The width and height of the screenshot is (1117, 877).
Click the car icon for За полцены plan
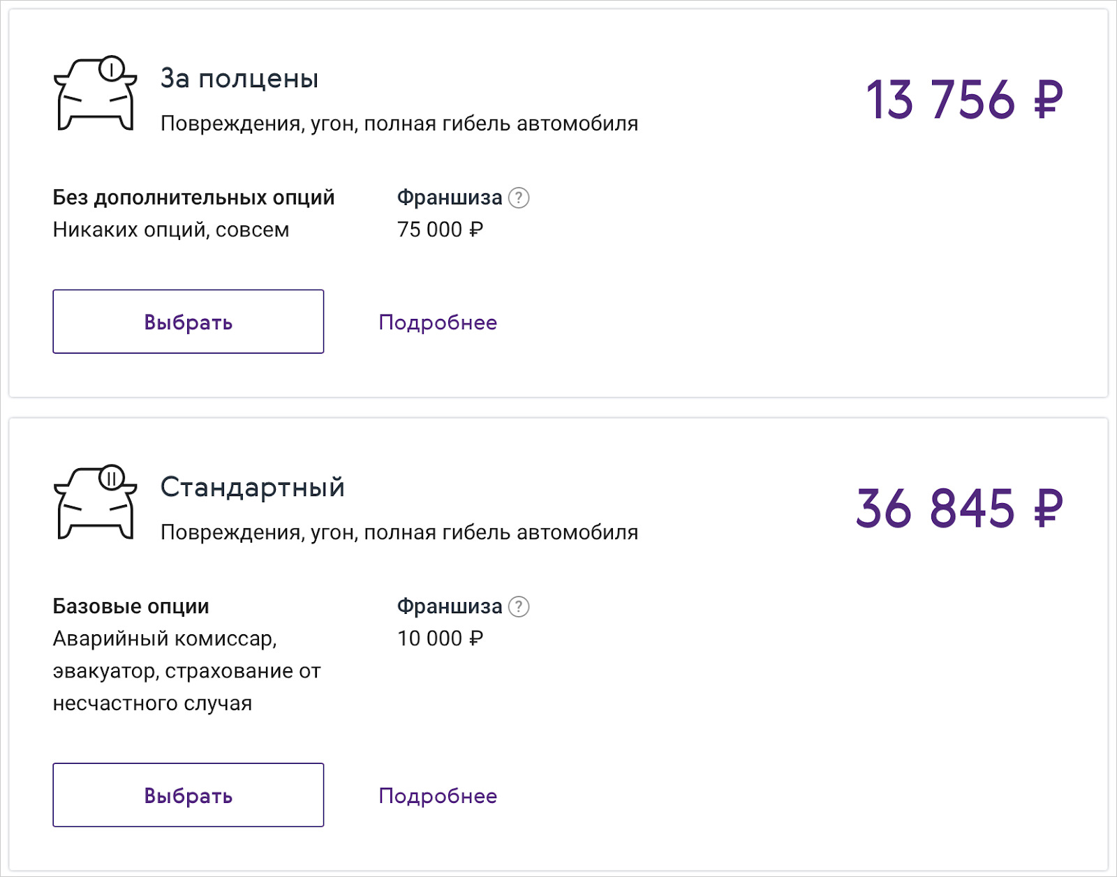click(x=95, y=93)
